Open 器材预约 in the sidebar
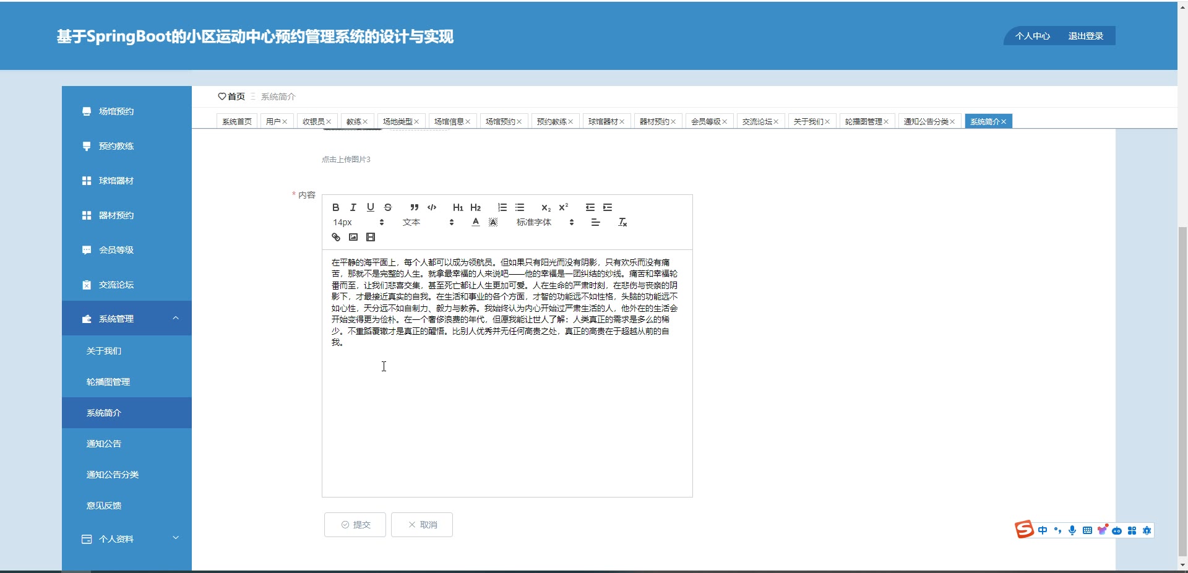 point(127,215)
